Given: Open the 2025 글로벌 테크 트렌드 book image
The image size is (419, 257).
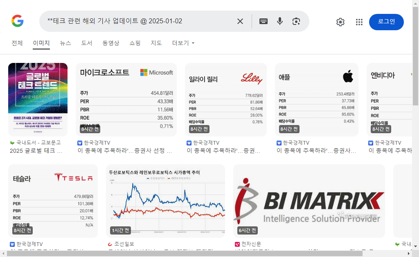Looking at the screenshot, I should pyautogui.click(x=38, y=100).
